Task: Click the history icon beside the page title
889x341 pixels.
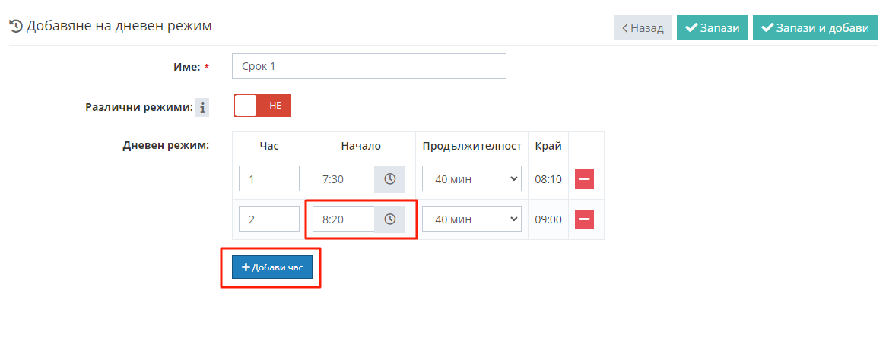Action: pos(16,27)
